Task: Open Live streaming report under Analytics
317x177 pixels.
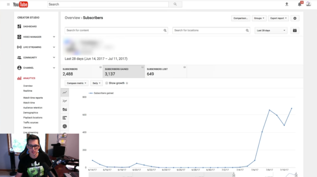Action: (x=31, y=132)
